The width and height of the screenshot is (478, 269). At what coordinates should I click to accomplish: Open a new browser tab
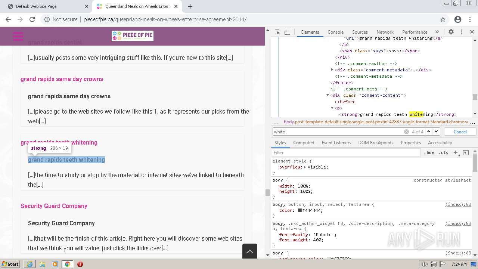[x=190, y=6]
